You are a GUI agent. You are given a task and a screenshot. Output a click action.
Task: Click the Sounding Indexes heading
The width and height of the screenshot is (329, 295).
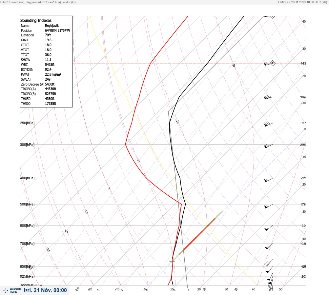(x=36, y=21)
